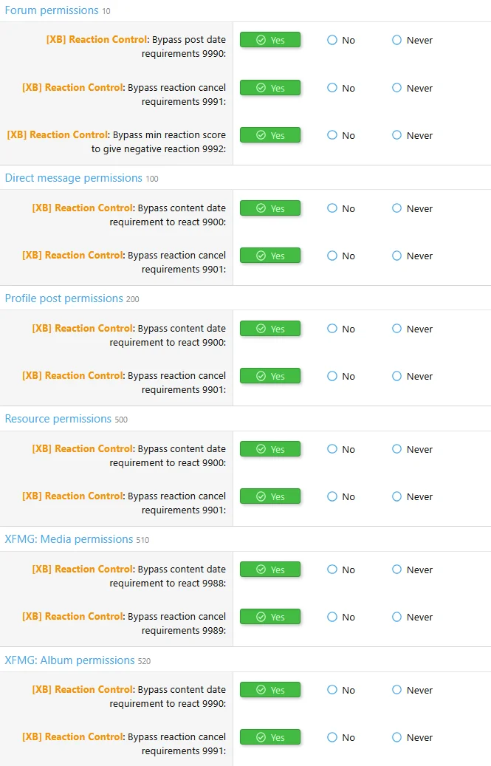The image size is (491, 766).
Task: Choose Never for album content date requirement 9990
Action: tap(396, 690)
